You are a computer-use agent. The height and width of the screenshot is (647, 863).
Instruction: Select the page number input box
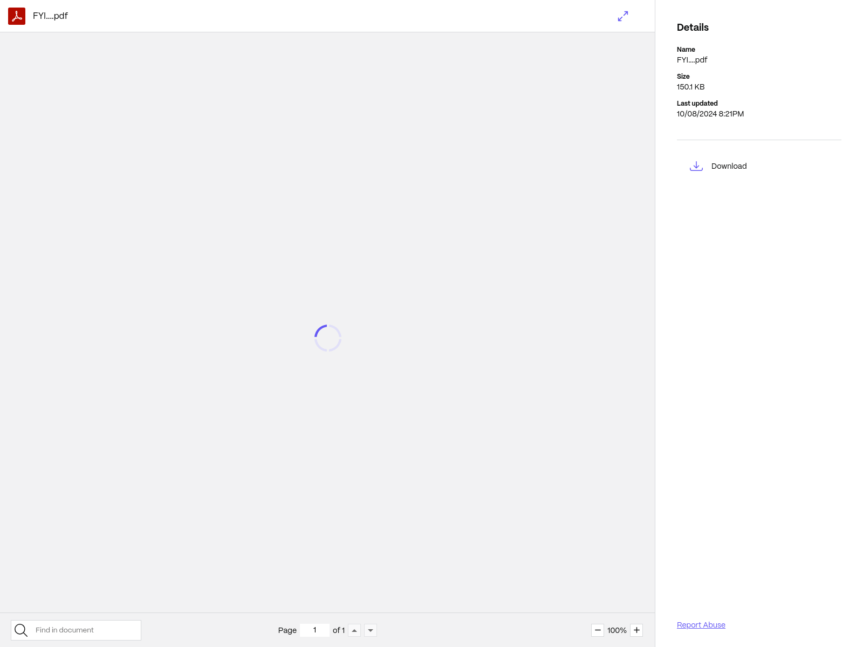pos(314,630)
